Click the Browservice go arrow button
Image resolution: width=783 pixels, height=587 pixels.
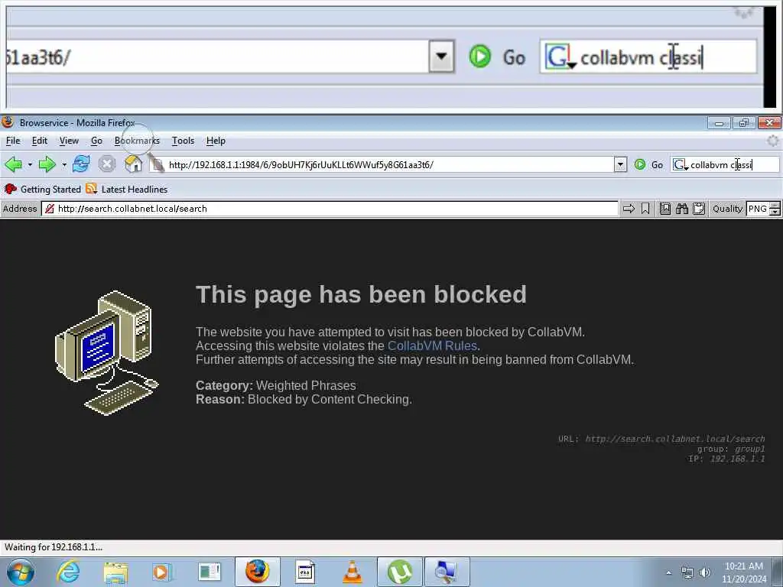[629, 209]
